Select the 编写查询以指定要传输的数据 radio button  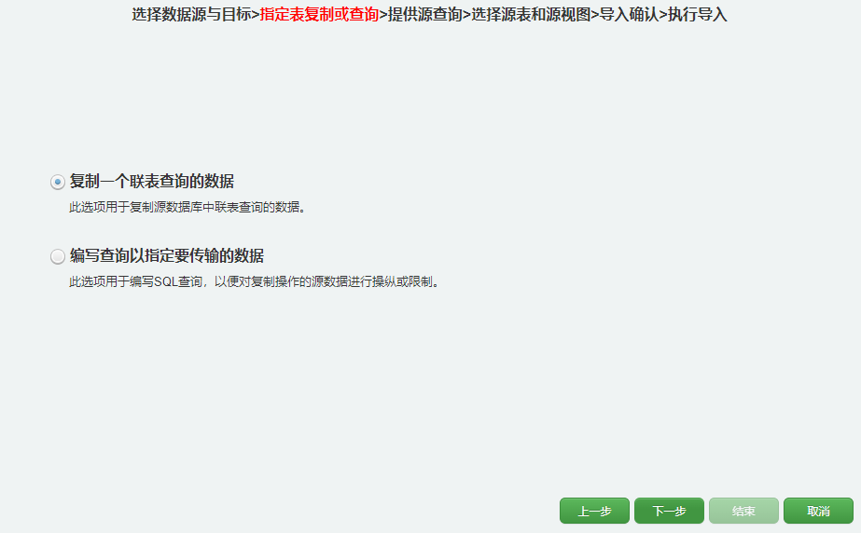click(x=58, y=256)
